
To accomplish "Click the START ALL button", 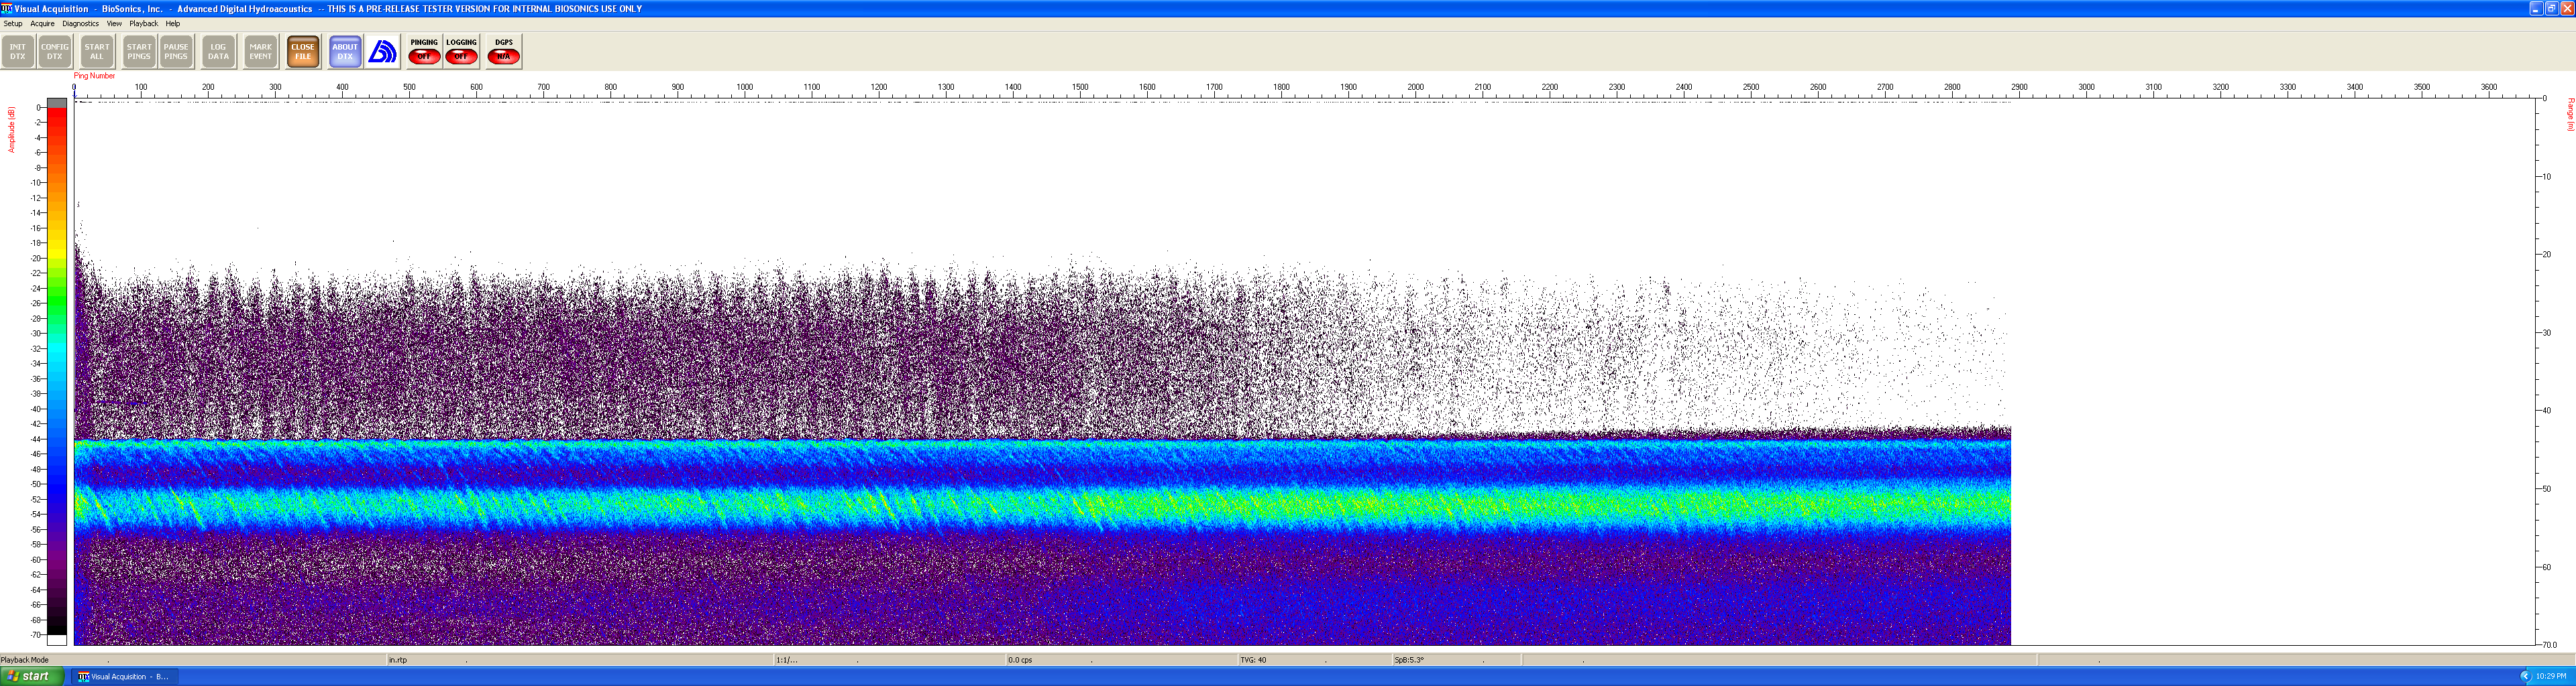I will [x=97, y=52].
